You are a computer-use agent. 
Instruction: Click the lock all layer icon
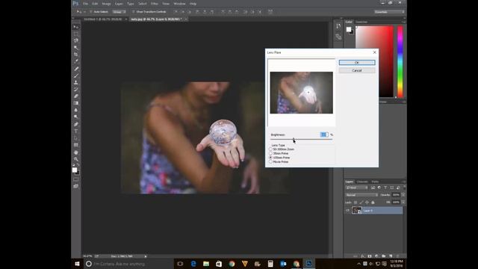point(373,202)
